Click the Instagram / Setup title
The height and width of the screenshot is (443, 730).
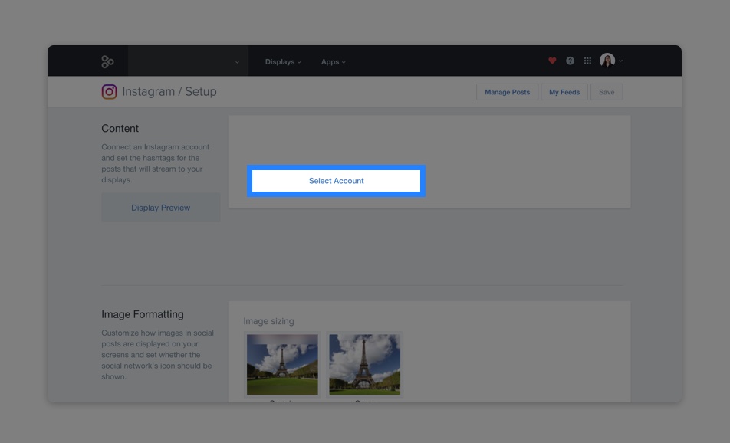pos(169,92)
